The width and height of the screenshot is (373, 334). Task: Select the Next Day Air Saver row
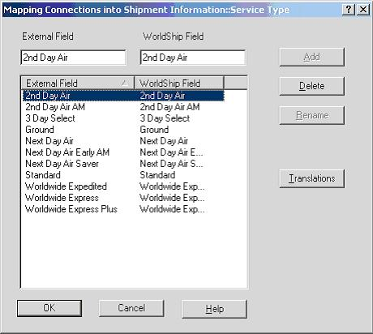pos(123,164)
